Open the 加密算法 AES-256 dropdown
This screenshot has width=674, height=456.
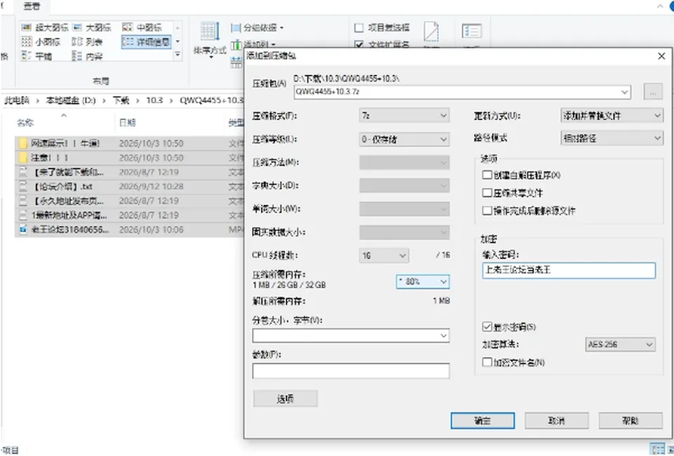point(620,344)
